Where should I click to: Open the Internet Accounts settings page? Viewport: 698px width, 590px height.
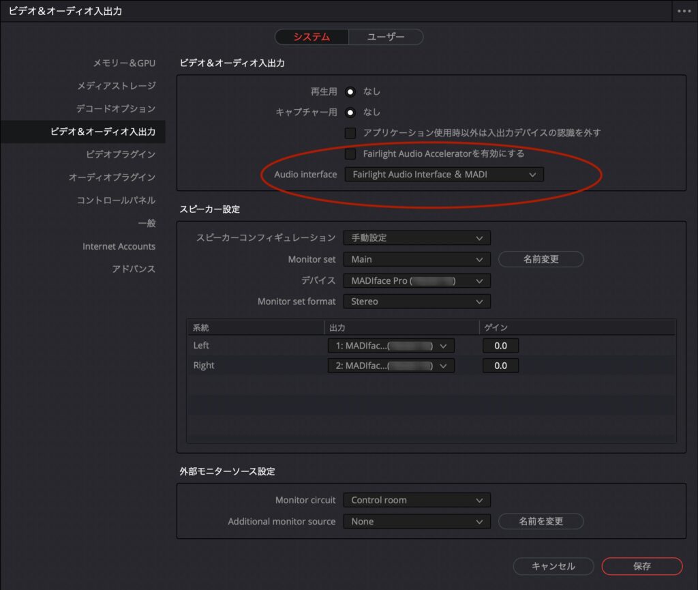[x=119, y=246]
